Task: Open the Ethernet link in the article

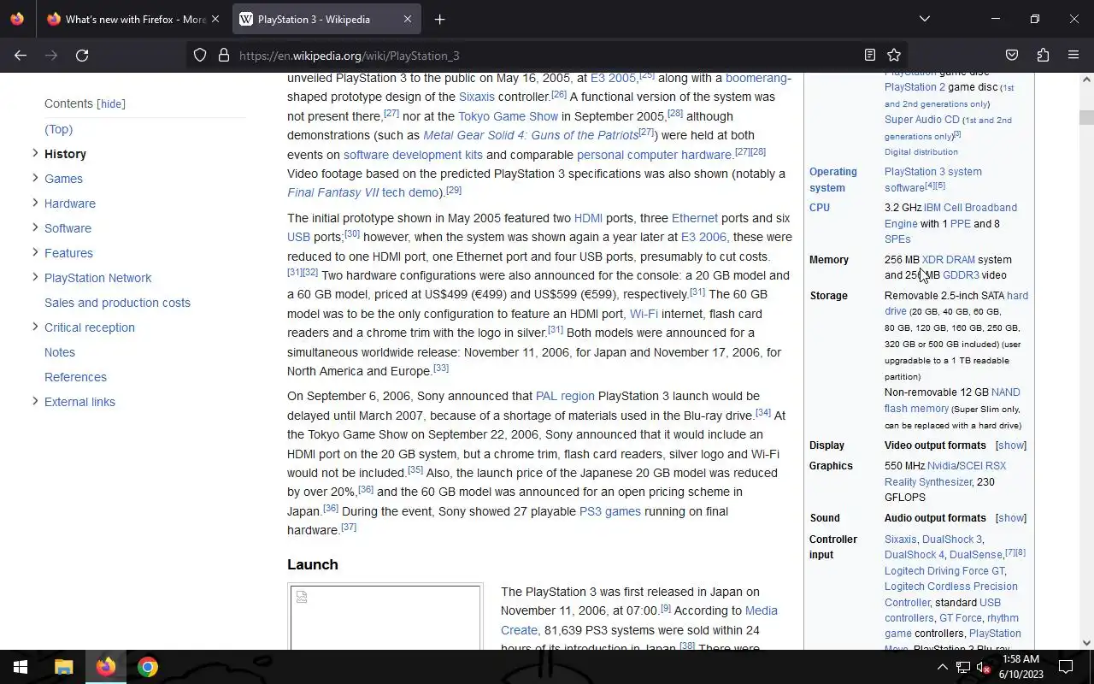Action: pos(695,218)
